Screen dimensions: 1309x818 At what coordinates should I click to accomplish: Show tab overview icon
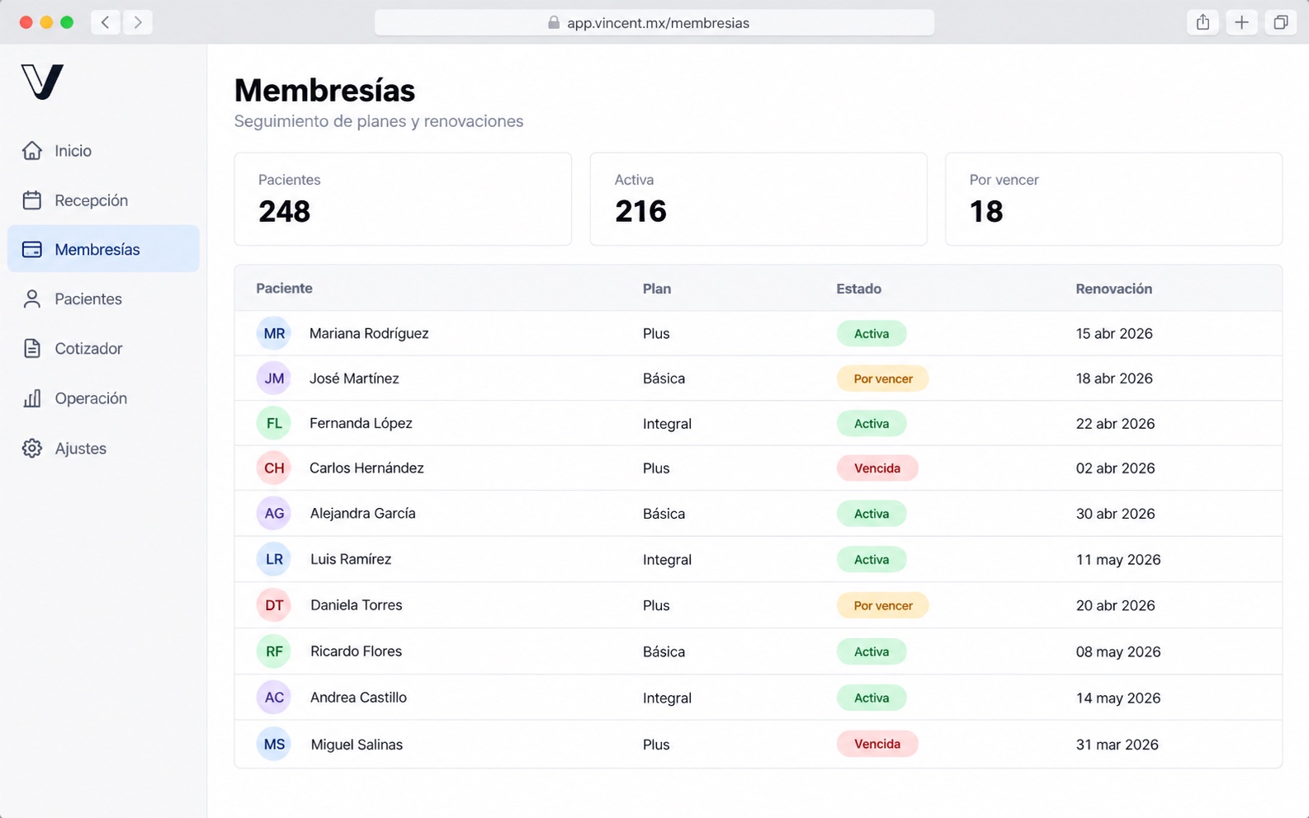pos(1280,22)
